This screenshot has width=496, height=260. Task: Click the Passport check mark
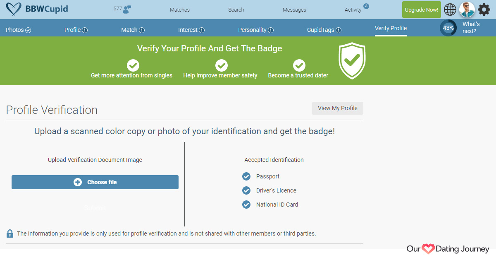click(246, 176)
